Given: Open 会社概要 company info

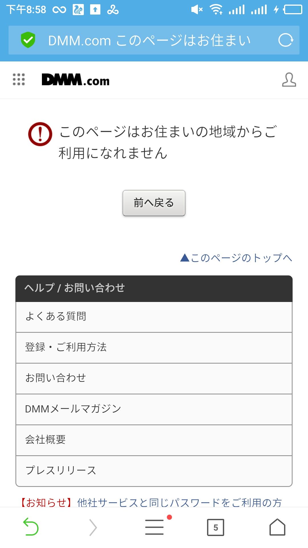Looking at the screenshot, I should (x=154, y=440).
